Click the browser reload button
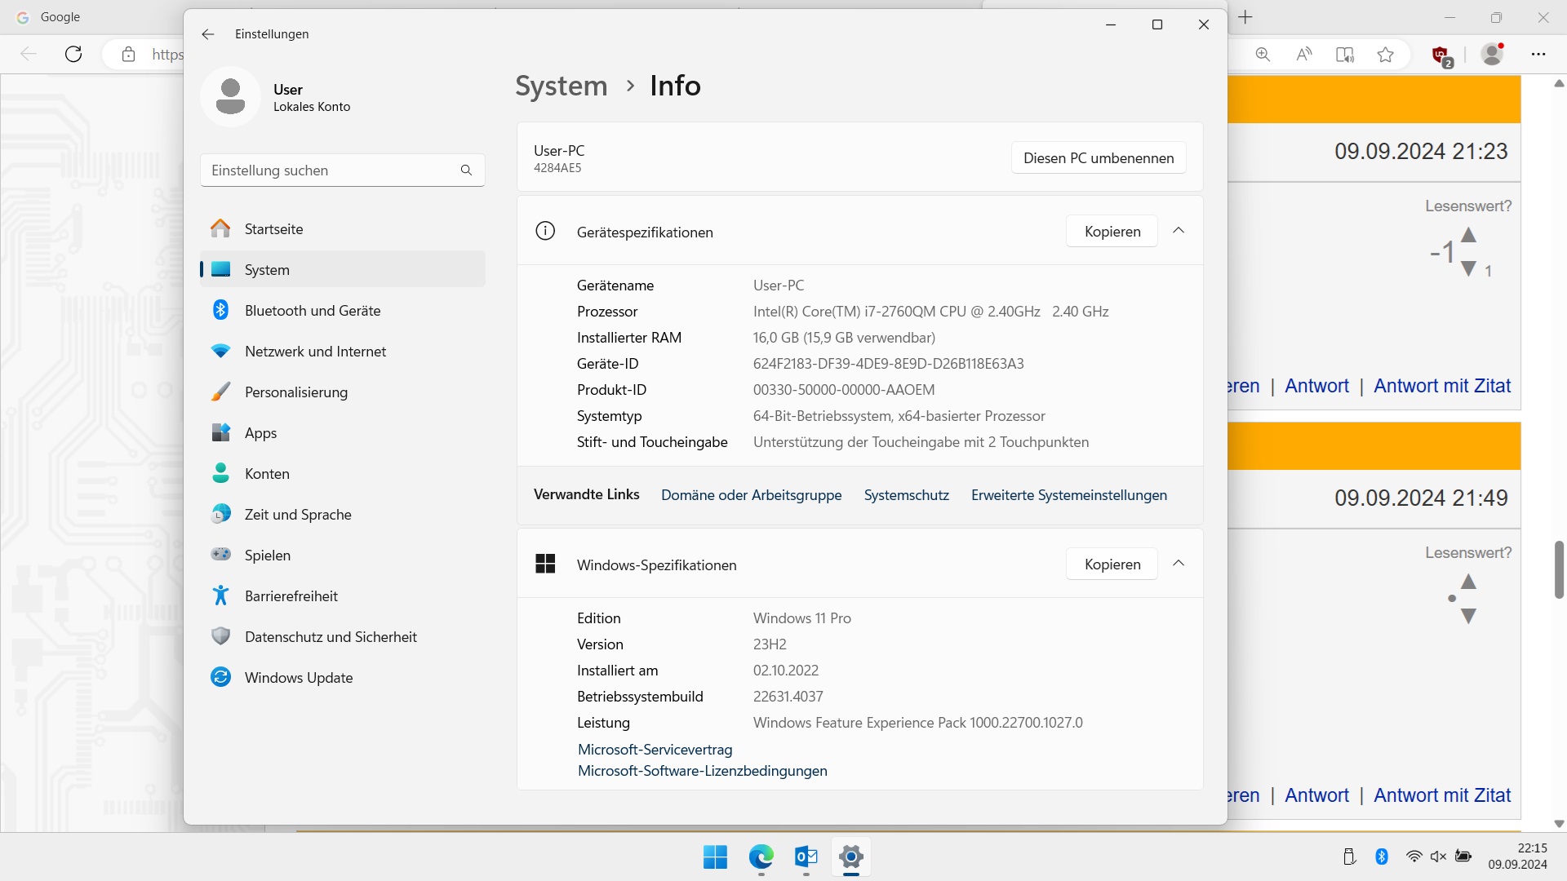 (x=73, y=55)
